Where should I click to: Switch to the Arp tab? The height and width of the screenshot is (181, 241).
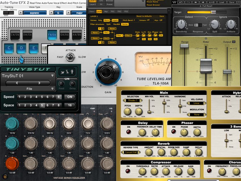tap(105, 11)
